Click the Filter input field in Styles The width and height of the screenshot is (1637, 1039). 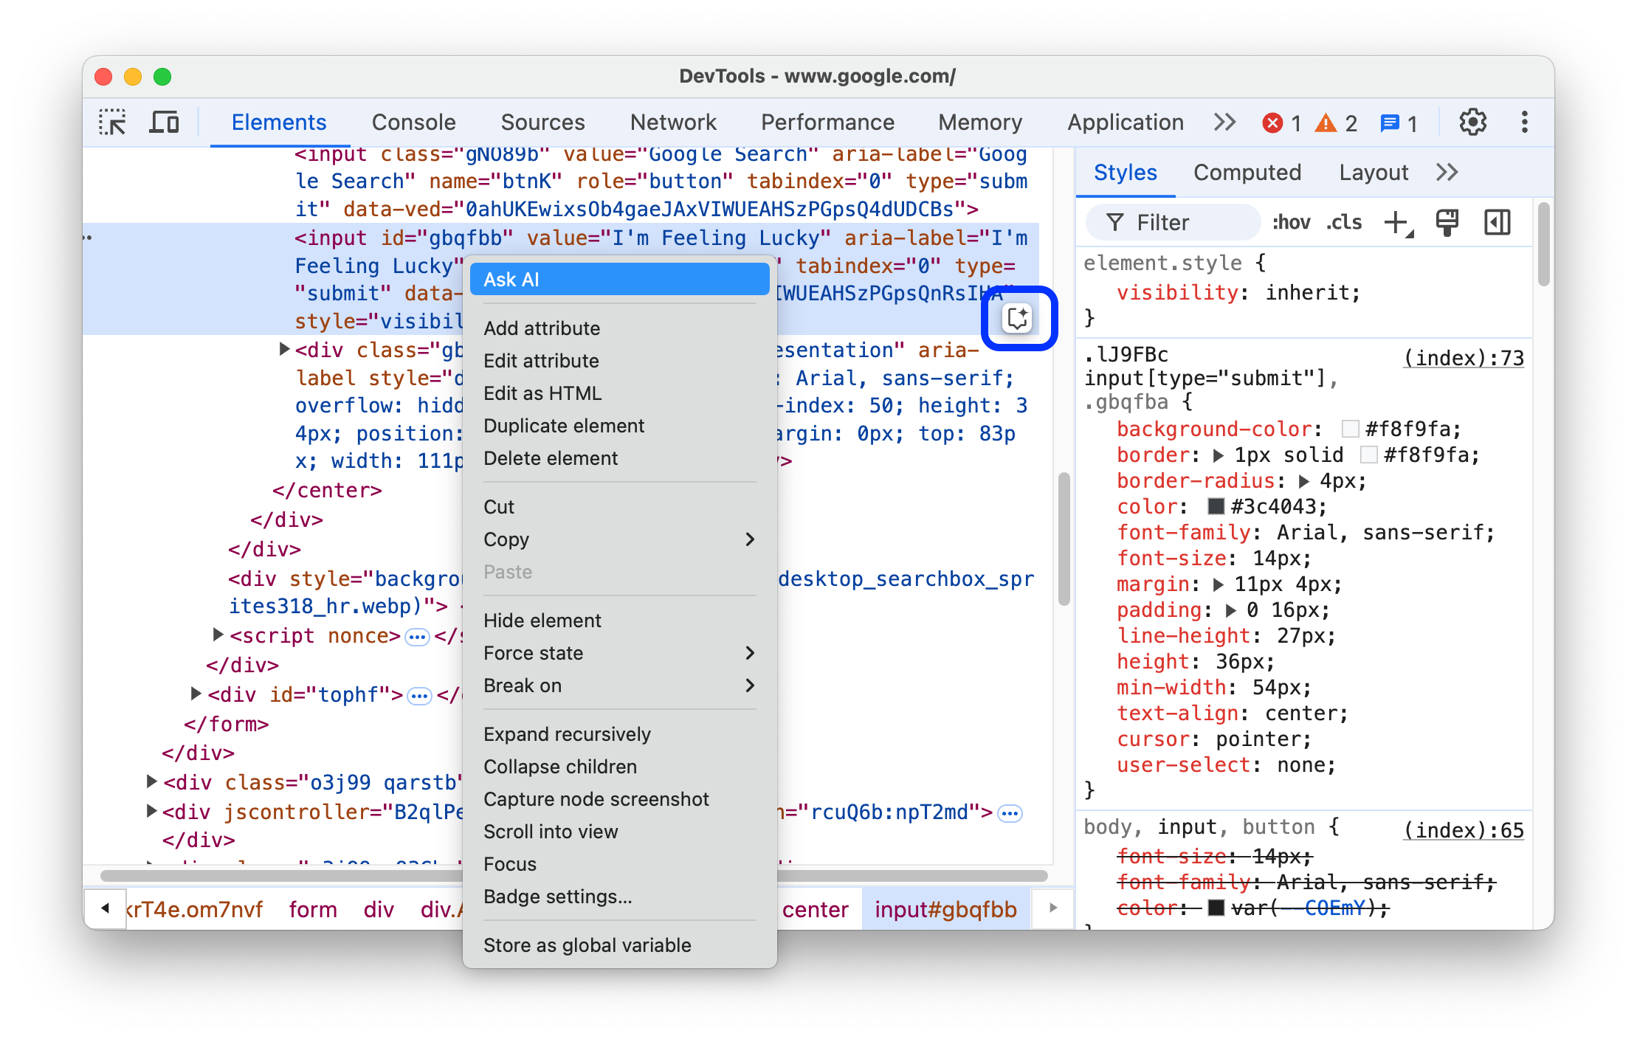(1174, 223)
